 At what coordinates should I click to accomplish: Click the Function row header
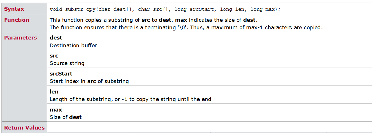17,20
